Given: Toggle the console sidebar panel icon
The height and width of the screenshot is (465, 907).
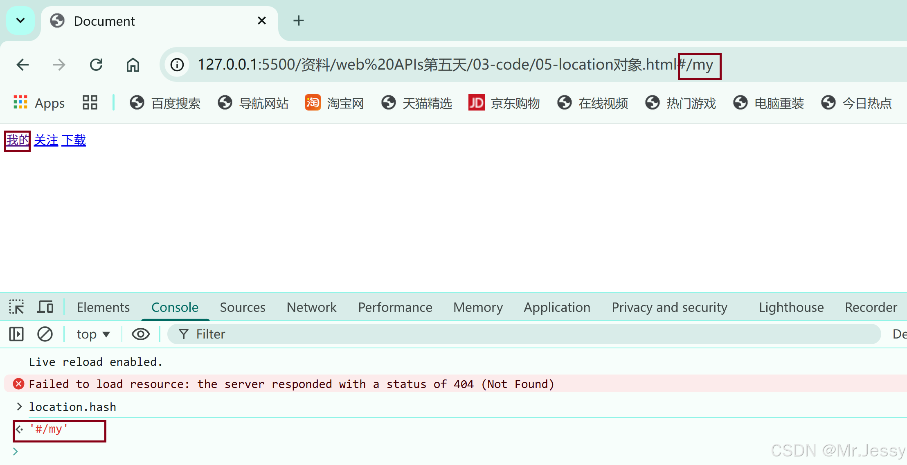Looking at the screenshot, I should [16, 334].
